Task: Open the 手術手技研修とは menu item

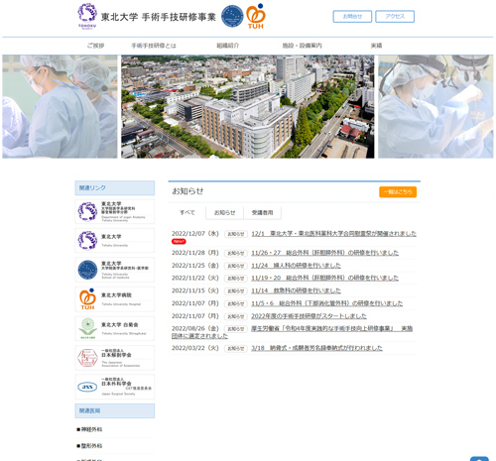Action: pyautogui.click(x=154, y=46)
